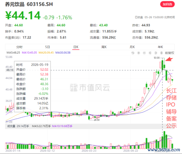182x154 pixels.
Task: Click the 28.50 low price marker
Action: tap(97, 120)
